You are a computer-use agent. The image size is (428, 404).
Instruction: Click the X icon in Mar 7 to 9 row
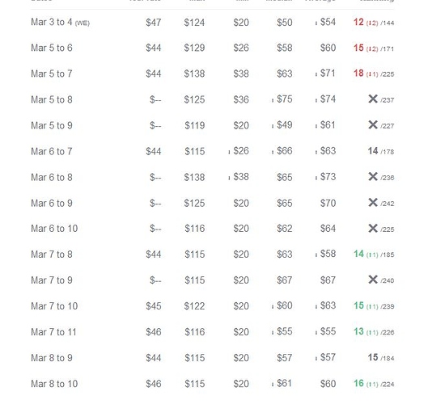pyautogui.click(x=373, y=280)
